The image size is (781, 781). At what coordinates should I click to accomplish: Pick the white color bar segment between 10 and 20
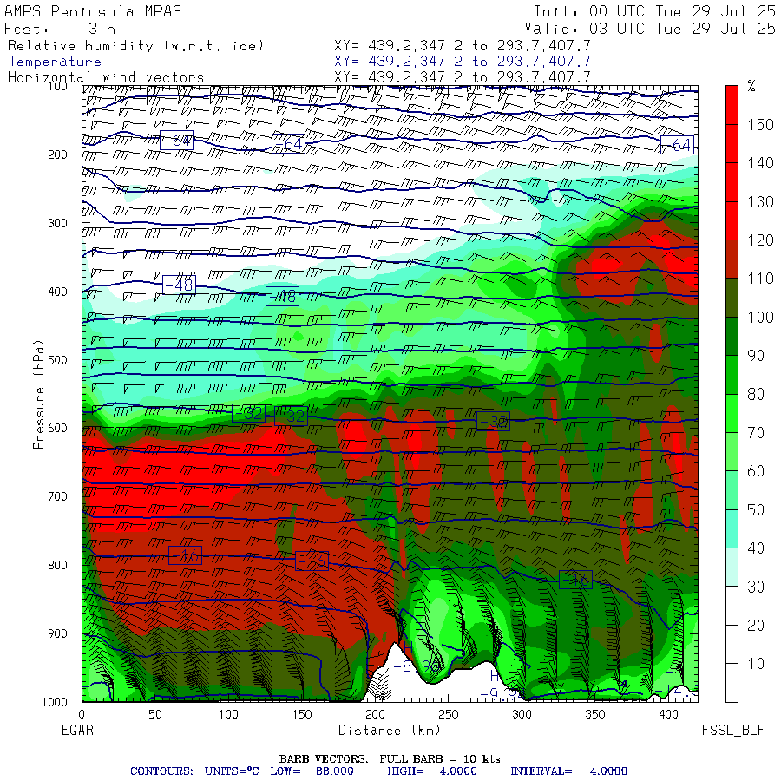[x=732, y=644]
